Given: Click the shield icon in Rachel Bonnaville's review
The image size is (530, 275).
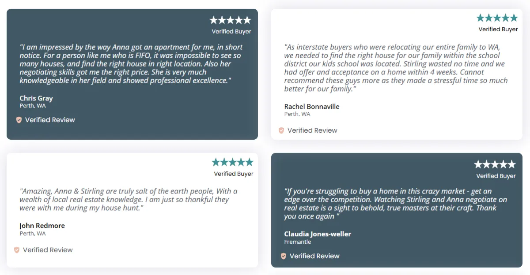Looking at the screenshot, I should coord(281,130).
